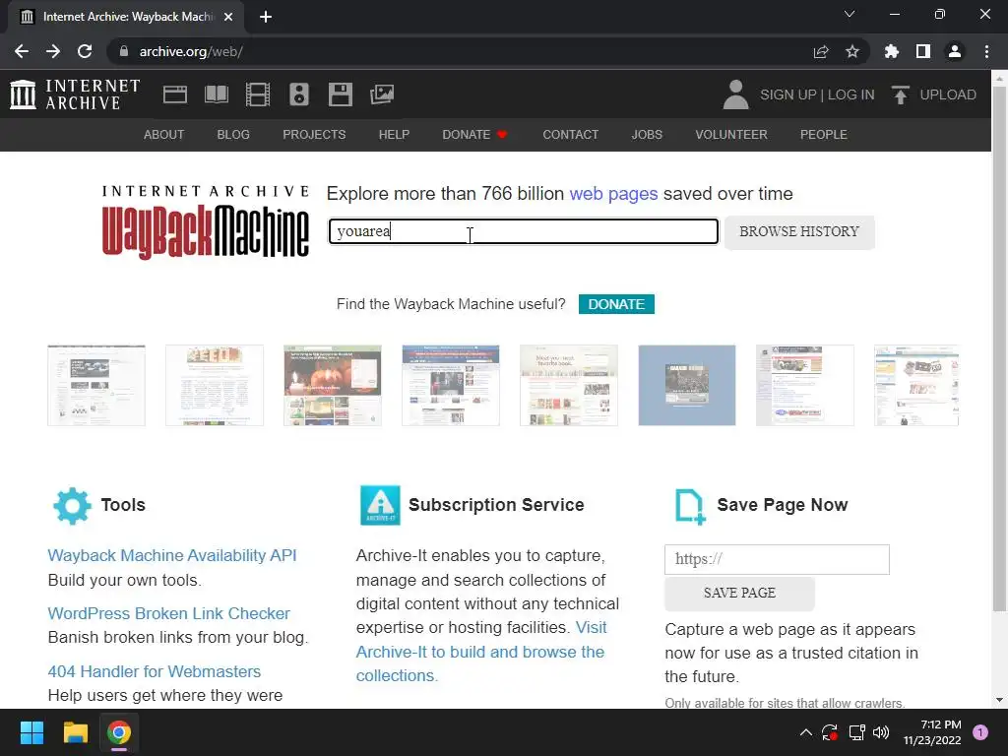Click the Tools gear icon
Image resolution: width=1008 pixels, height=756 pixels.
(72, 506)
